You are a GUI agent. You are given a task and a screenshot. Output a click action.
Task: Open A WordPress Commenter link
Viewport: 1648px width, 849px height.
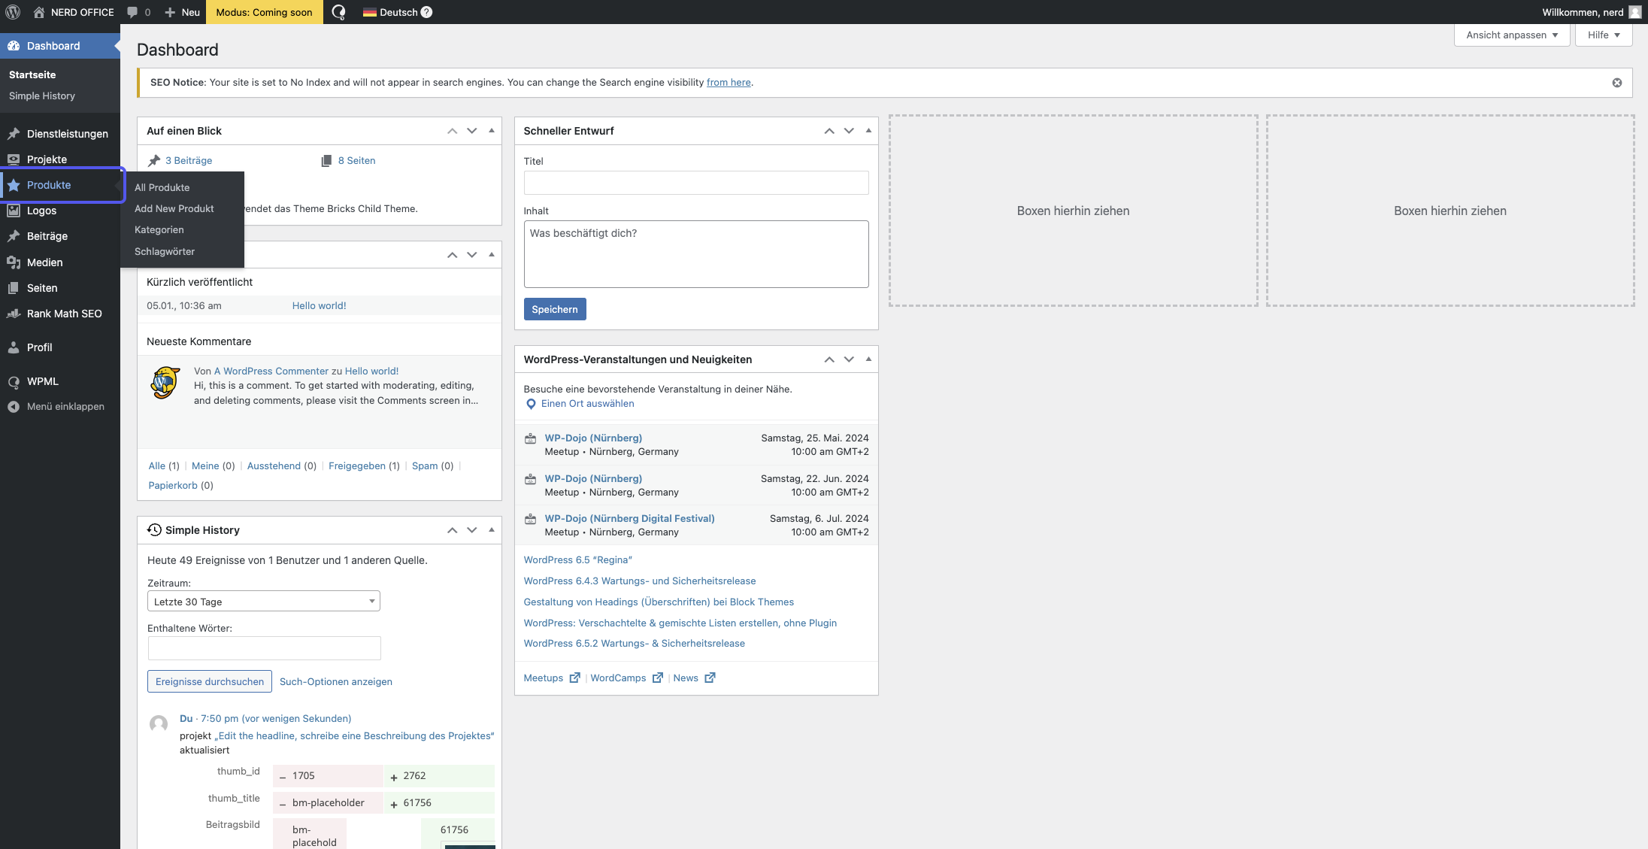point(271,371)
